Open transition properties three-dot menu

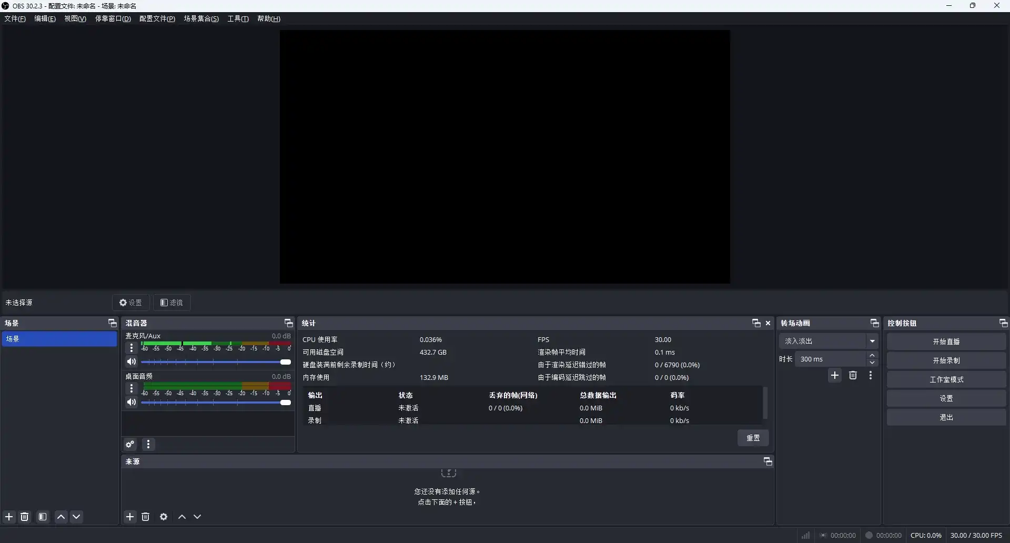click(871, 375)
